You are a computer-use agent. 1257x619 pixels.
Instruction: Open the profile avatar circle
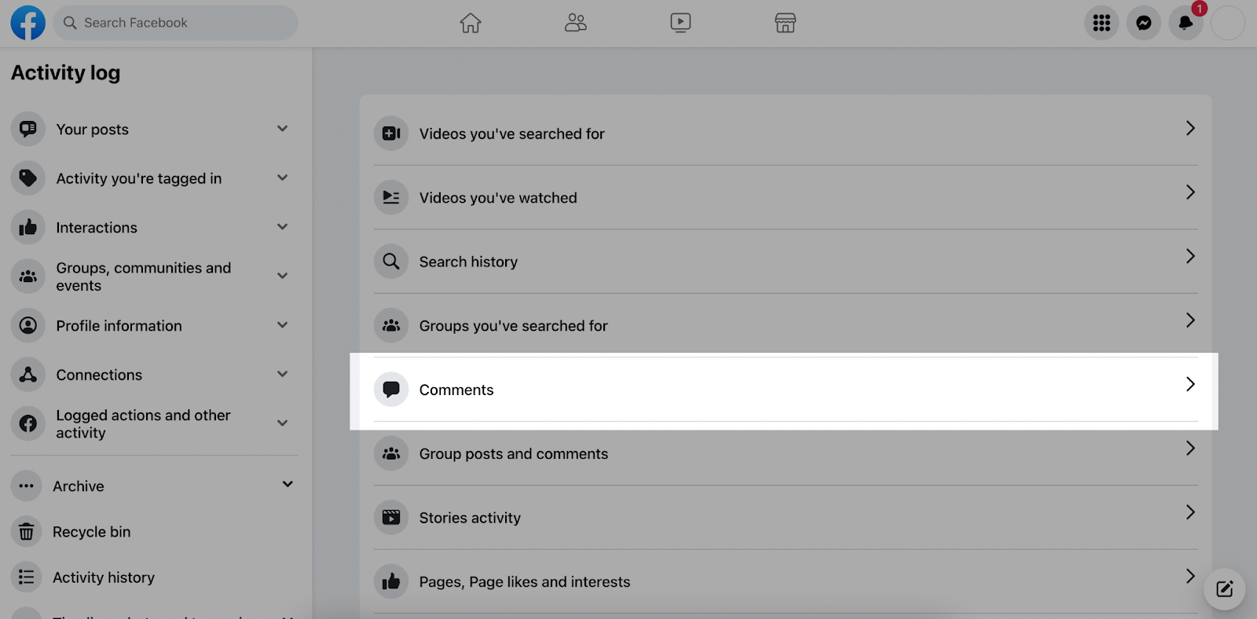(x=1228, y=23)
